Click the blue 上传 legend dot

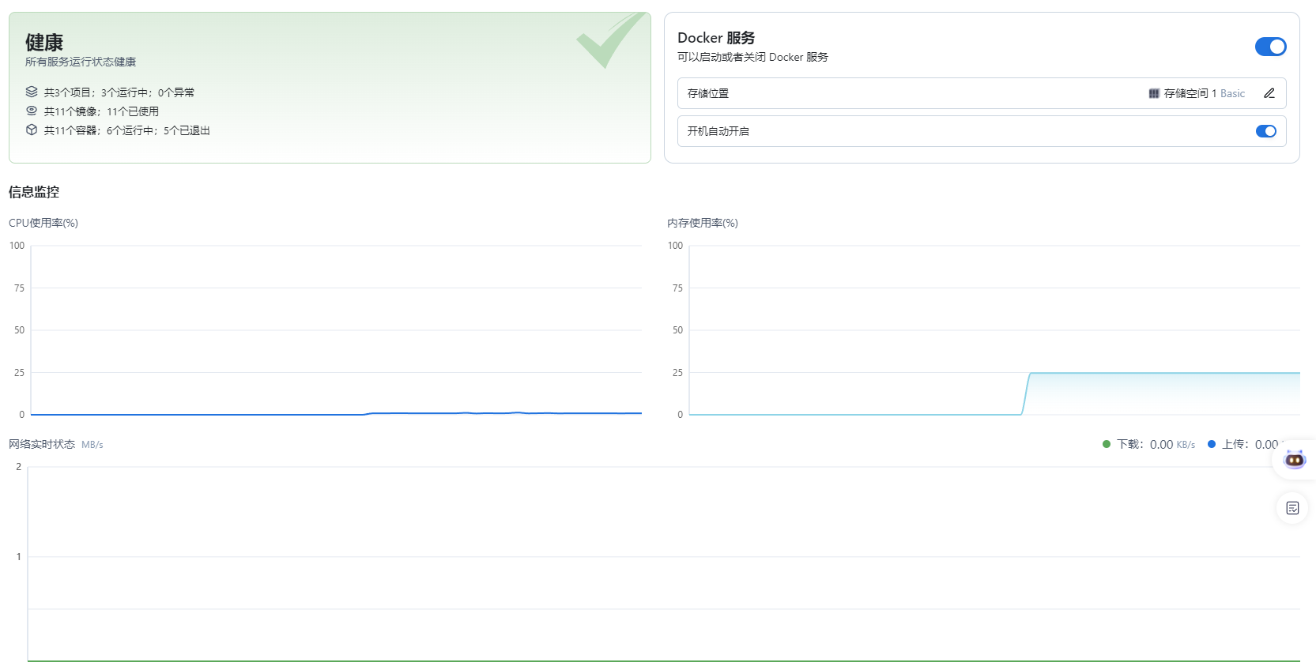click(1212, 444)
